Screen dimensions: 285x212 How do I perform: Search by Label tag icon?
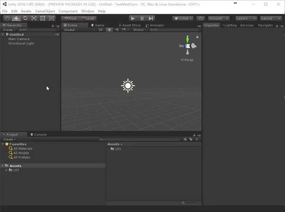pyautogui.click(x=191, y=139)
